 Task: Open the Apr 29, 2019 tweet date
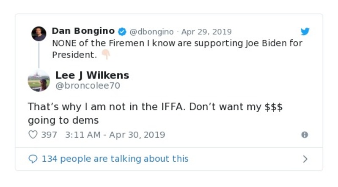click(206, 32)
